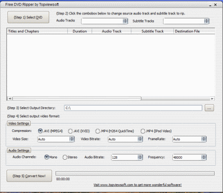Click the 'Step 4 Select output video format' text
This screenshot has height=193, width=223.
(34, 116)
